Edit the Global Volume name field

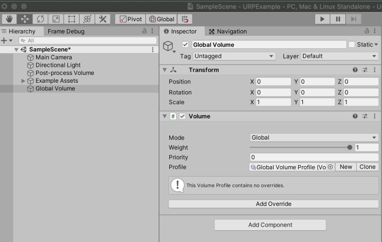point(269,45)
